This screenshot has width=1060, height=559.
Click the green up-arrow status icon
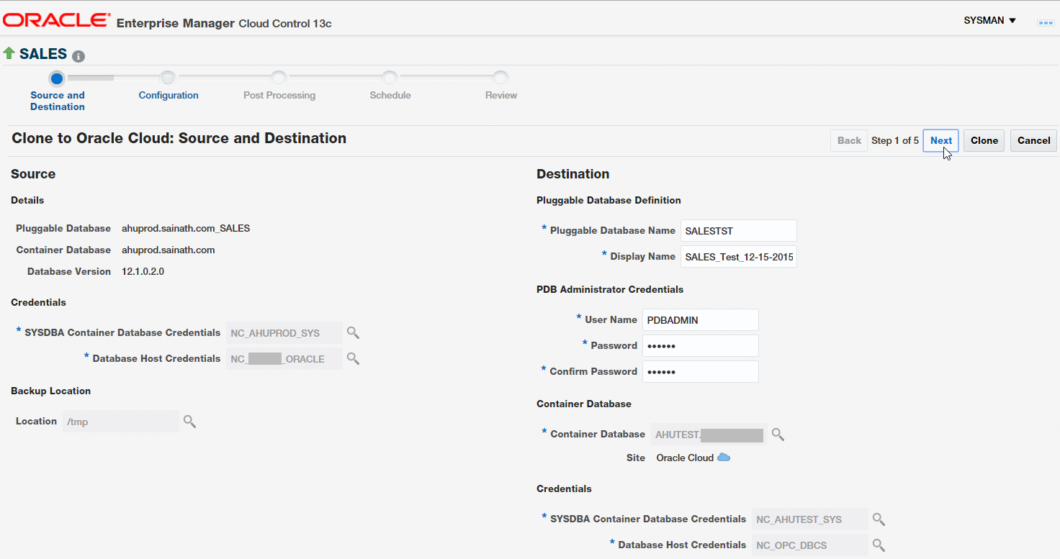(x=9, y=53)
